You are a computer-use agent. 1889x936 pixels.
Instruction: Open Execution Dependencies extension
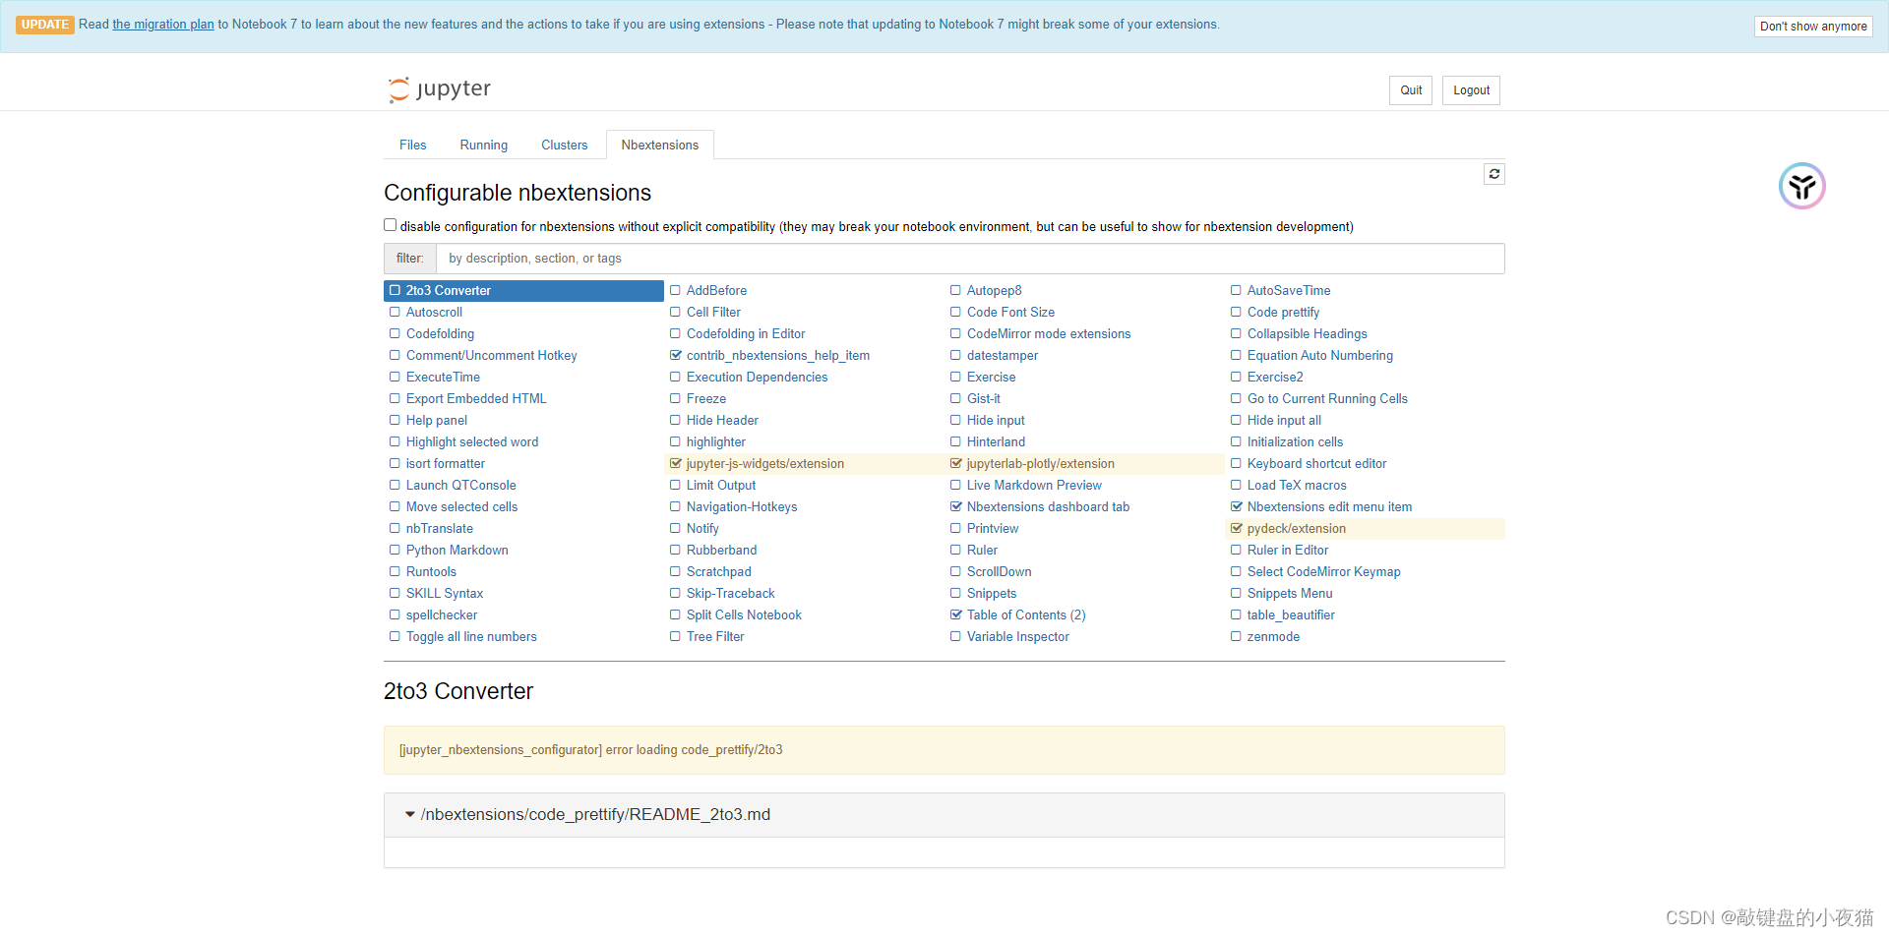point(758,377)
